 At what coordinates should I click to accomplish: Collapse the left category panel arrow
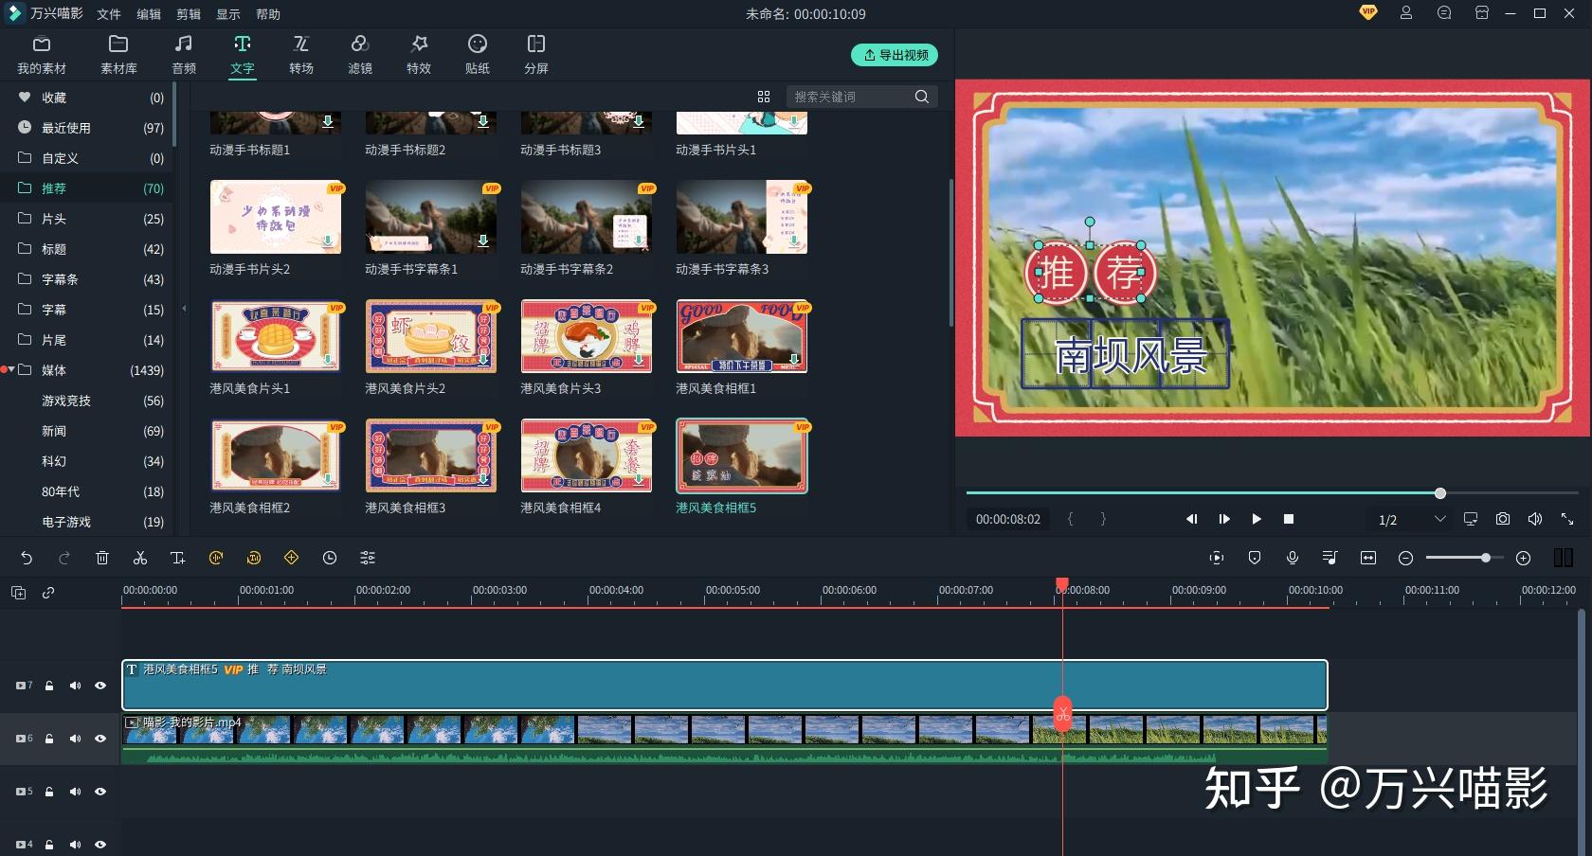(185, 309)
